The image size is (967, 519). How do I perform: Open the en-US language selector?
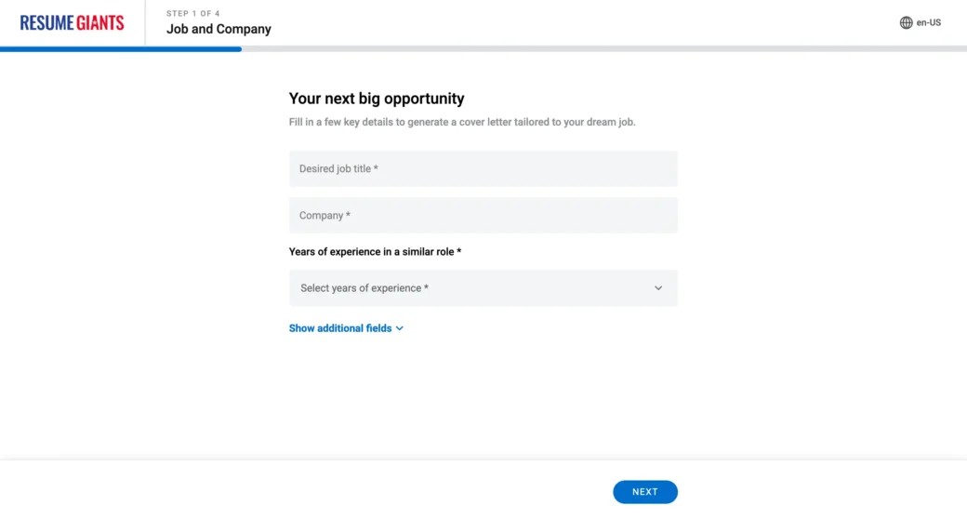tap(921, 23)
